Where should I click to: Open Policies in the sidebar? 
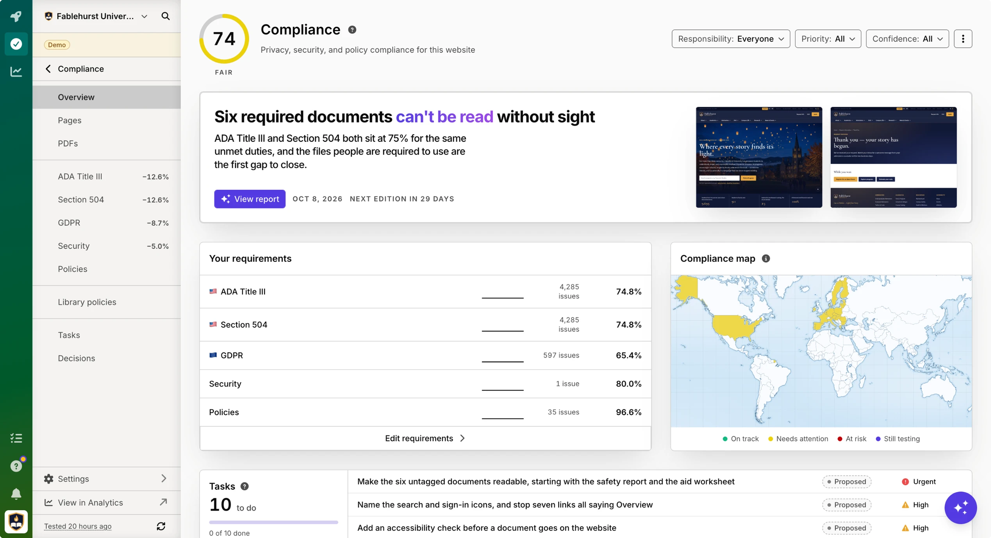click(106, 269)
